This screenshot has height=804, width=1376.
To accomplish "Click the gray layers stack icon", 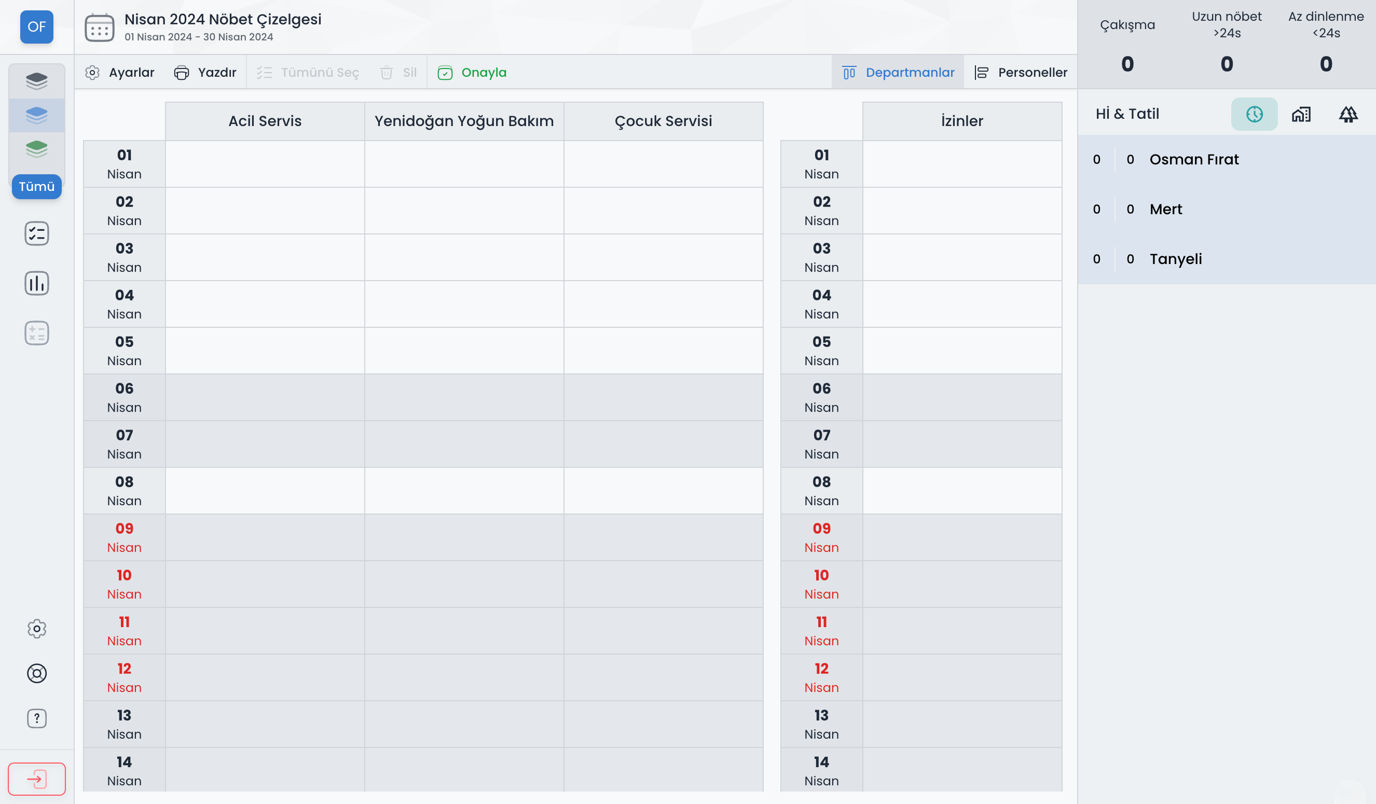I will tap(37, 81).
